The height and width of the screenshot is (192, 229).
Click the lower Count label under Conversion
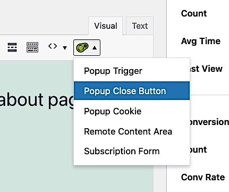(x=198, y=150)
